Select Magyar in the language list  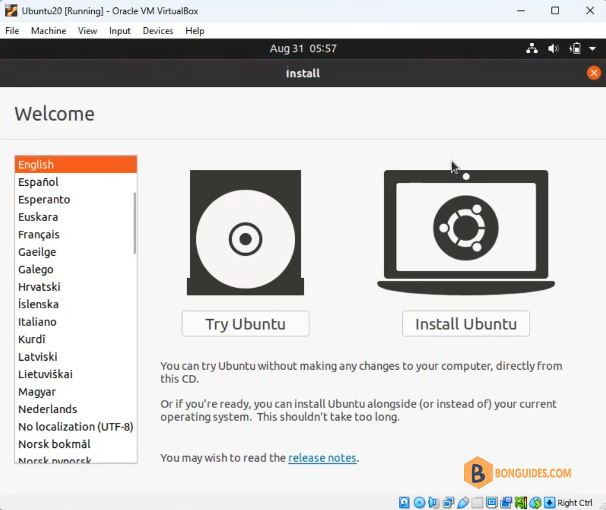point(76,391)
